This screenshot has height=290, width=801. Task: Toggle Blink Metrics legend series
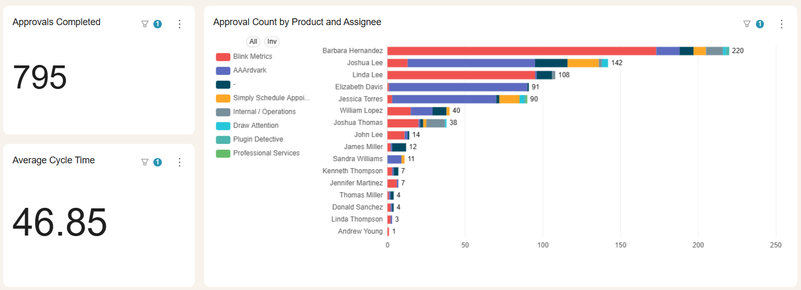coord(252,57)
